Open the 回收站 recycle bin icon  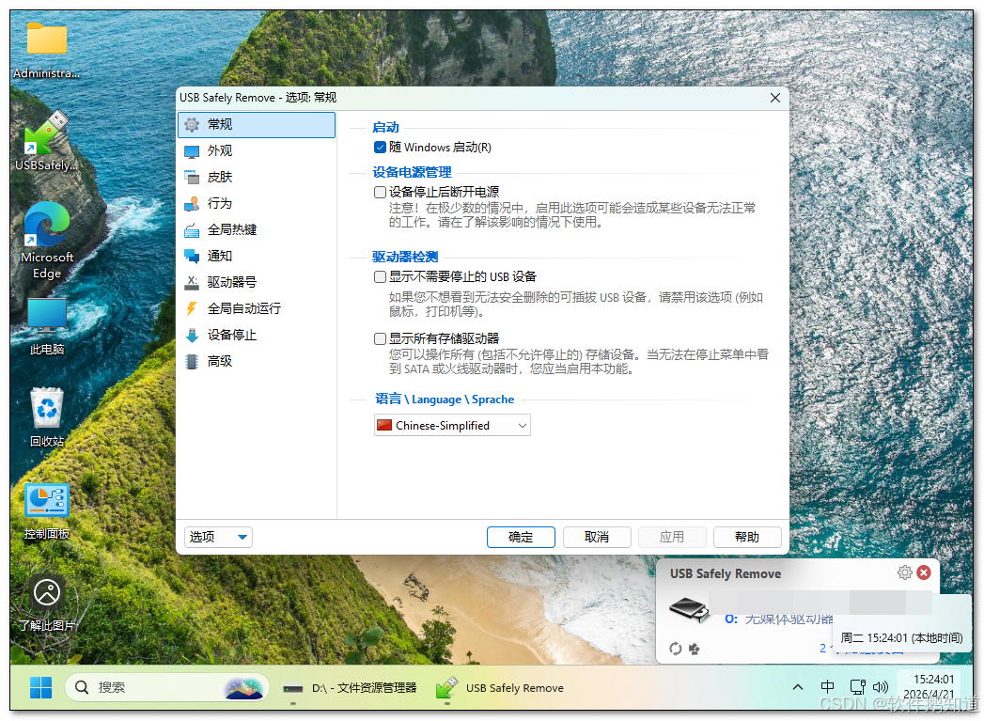click(46, 417)
